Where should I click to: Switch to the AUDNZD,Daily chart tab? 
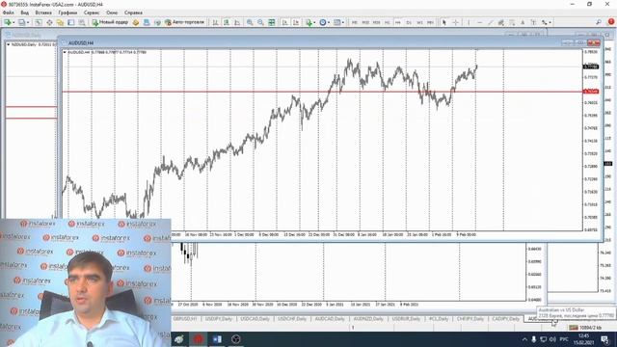(368, 319)
